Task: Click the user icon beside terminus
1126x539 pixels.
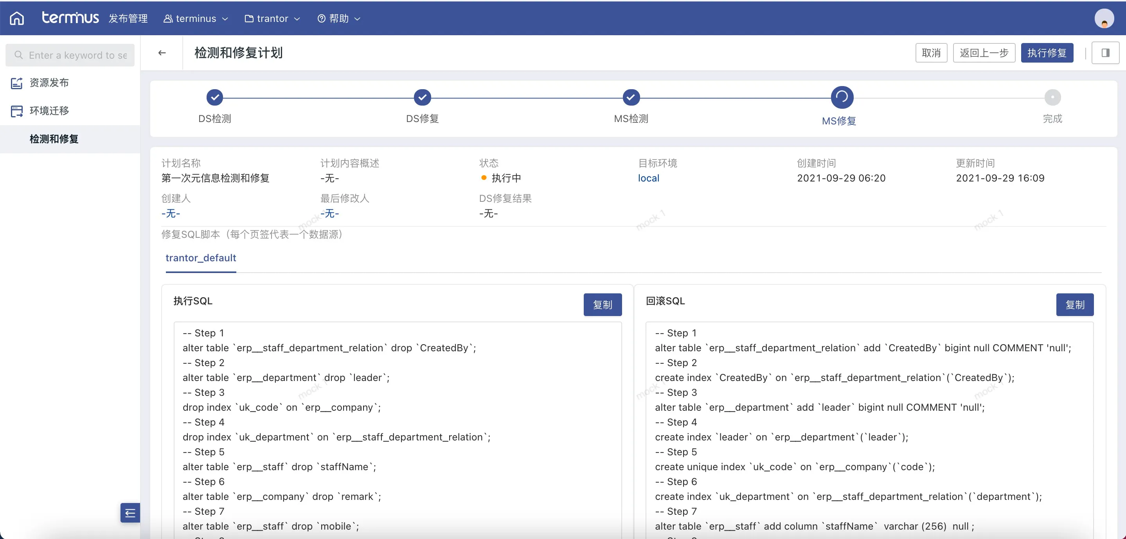Action: coord(168,18)
